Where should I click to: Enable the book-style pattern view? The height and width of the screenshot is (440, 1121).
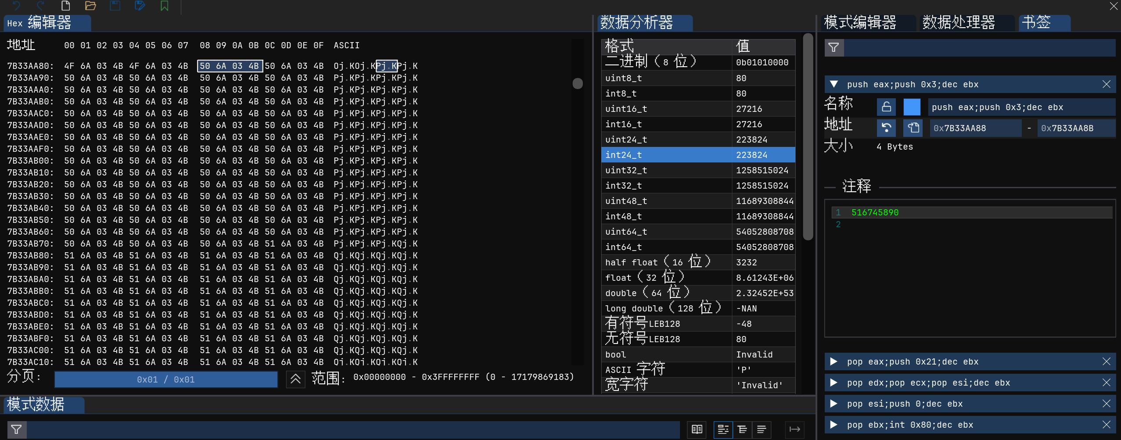(x=697, y=429)
